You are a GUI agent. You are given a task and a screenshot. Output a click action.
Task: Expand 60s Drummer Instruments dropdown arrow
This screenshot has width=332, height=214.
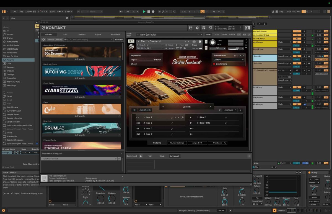[x=120, y=59]
